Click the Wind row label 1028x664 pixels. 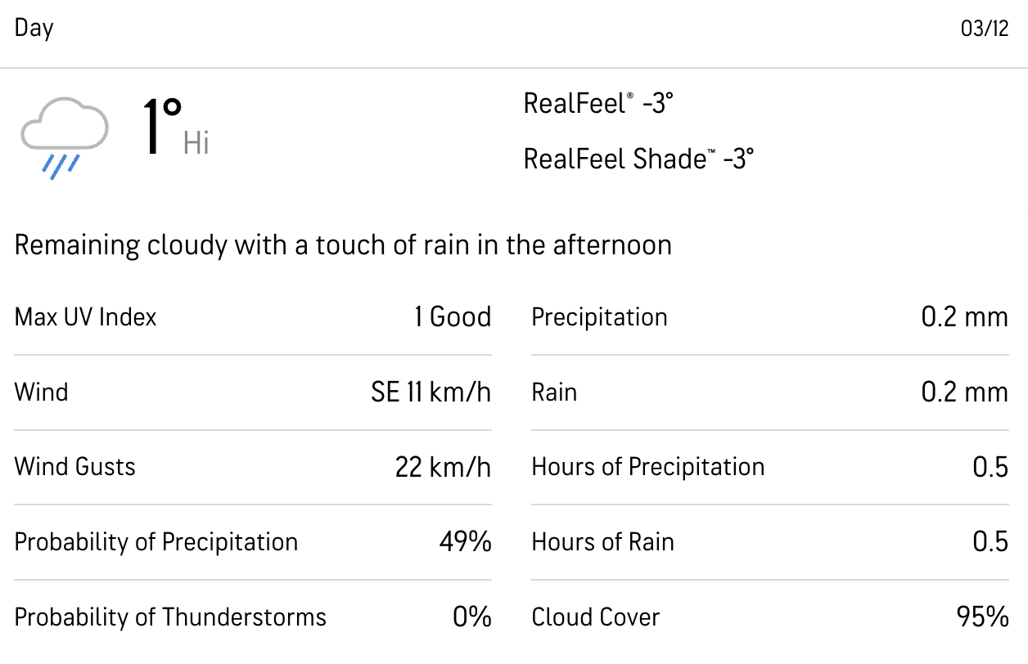click(42, 393)
